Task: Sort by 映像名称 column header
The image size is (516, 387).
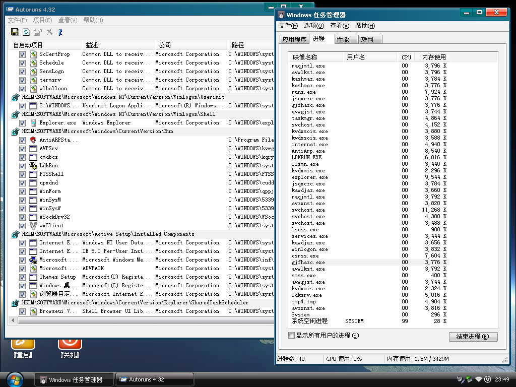Action: point(315,57)
